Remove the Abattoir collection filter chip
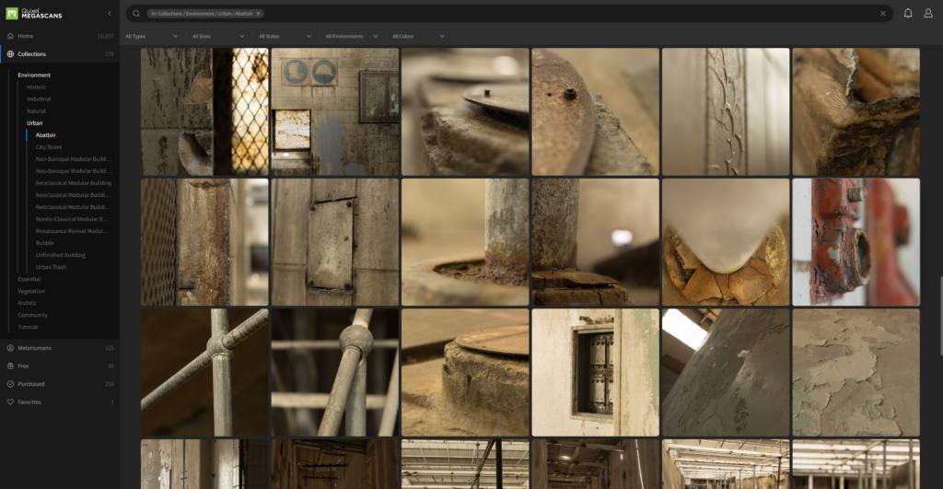The image size is (943, 489). point(259,13)
